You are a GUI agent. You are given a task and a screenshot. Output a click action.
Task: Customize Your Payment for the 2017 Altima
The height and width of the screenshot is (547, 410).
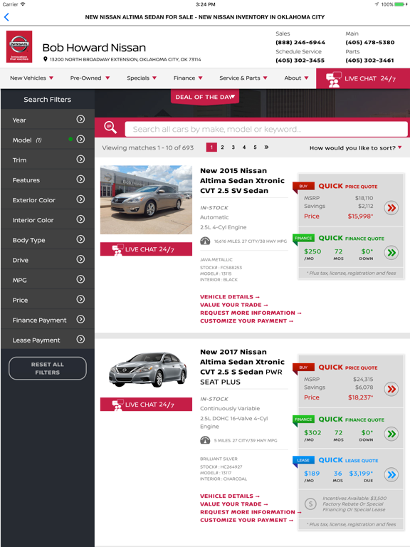coord(246,520)
